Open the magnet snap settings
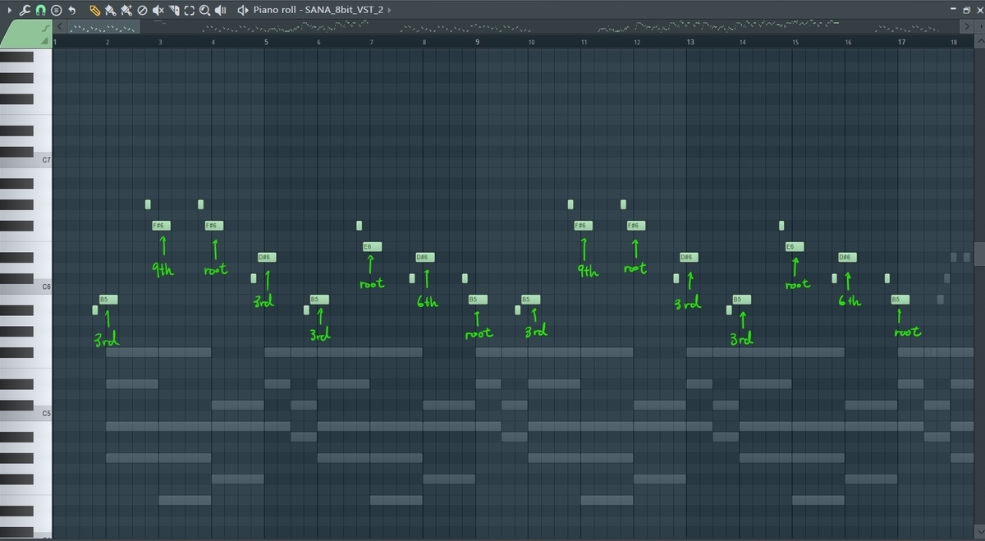 tap(40, 10)
